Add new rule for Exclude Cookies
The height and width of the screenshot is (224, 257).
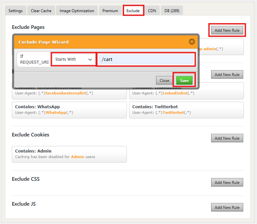point(227,138)
